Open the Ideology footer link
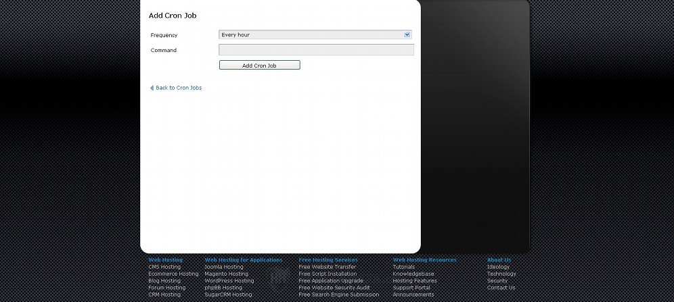This screenshot has width=674, height=302. pos(498,267)
